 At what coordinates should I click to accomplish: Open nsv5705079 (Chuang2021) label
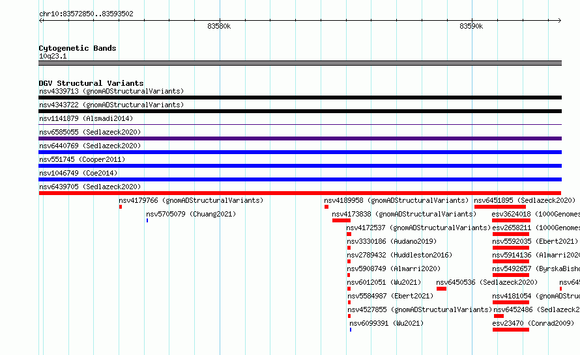click(x=191, y=214)
